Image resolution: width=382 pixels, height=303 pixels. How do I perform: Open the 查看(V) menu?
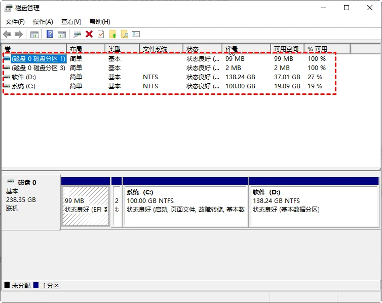[71, 22]
